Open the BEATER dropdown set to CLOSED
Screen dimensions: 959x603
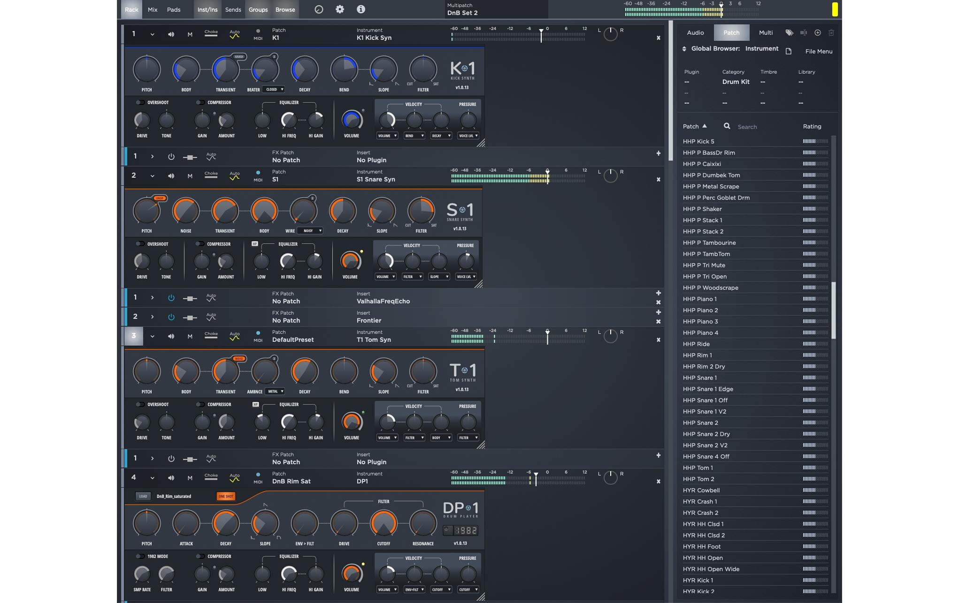(274, 89)
